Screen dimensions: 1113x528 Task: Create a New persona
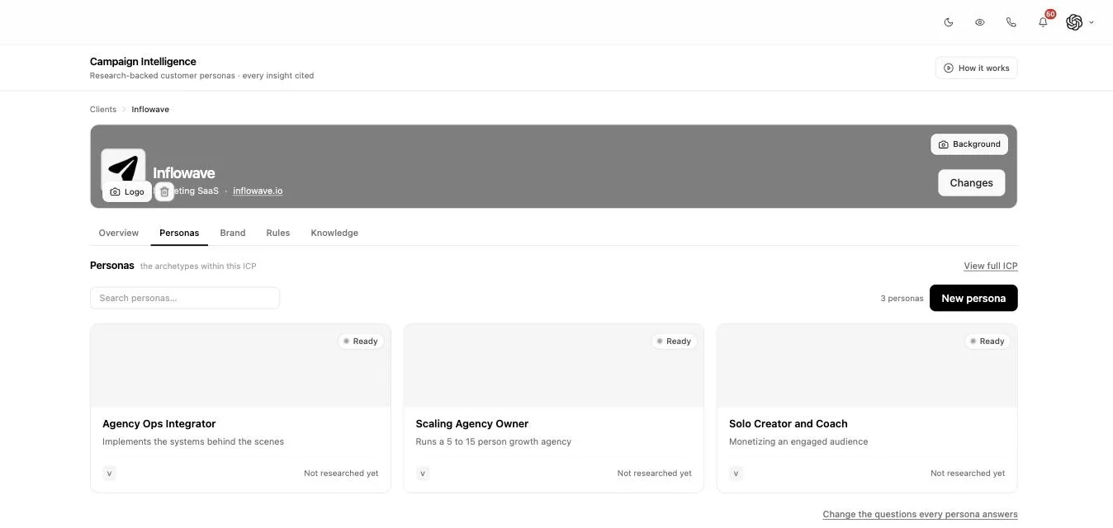tap(973, 298)
